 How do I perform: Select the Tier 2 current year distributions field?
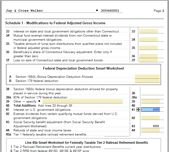pos(117,147)
